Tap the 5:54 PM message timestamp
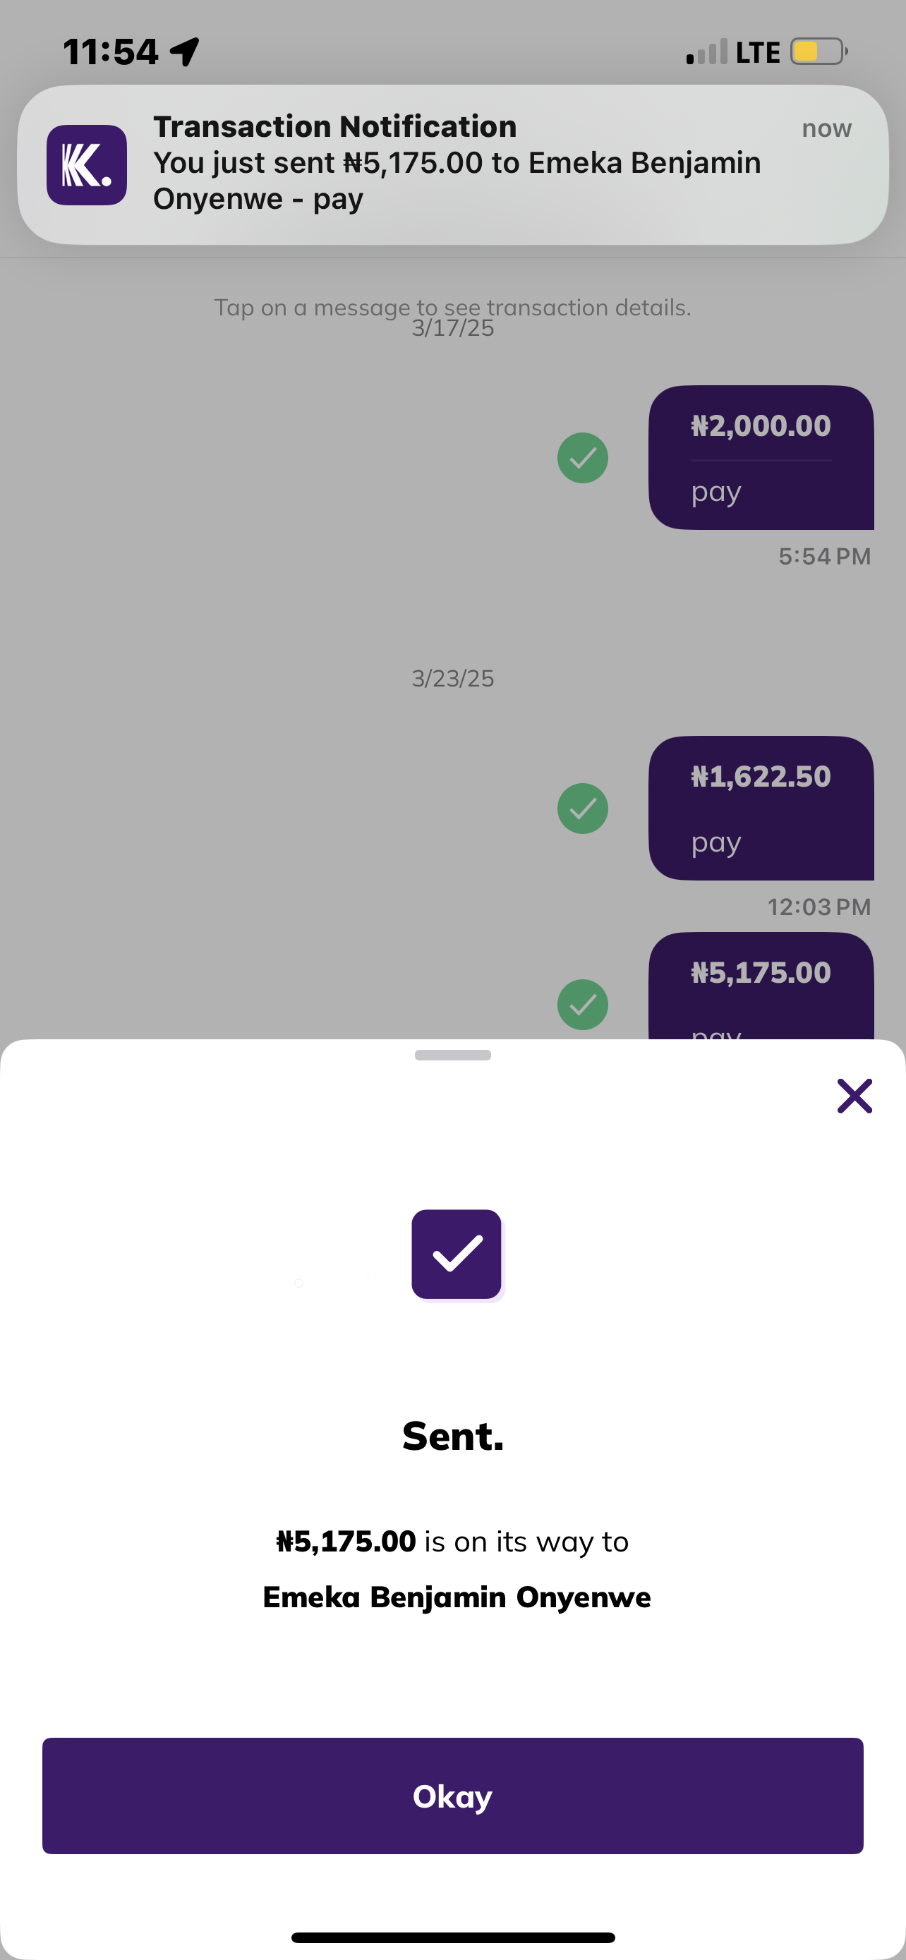Image resolution: width=906 pixels, height=1960 pixels. tap(824, 556)
